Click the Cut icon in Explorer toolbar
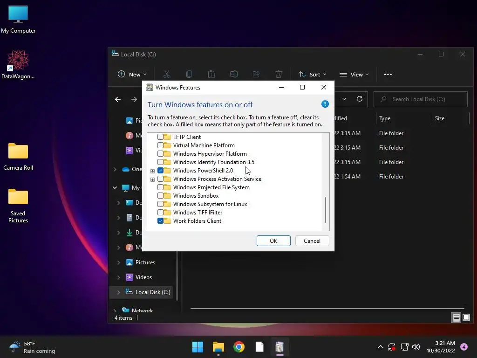Screen dimensions: 477x358 [x=166, y=74]
